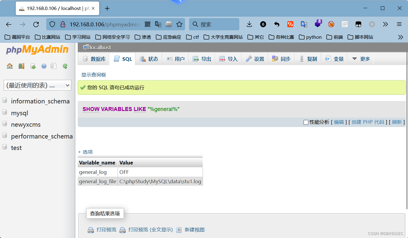Open the 导出 tab

click(201, 59)
